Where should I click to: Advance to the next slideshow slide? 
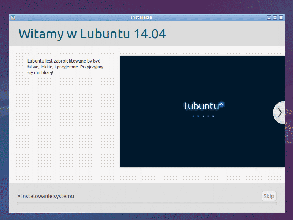280,112
